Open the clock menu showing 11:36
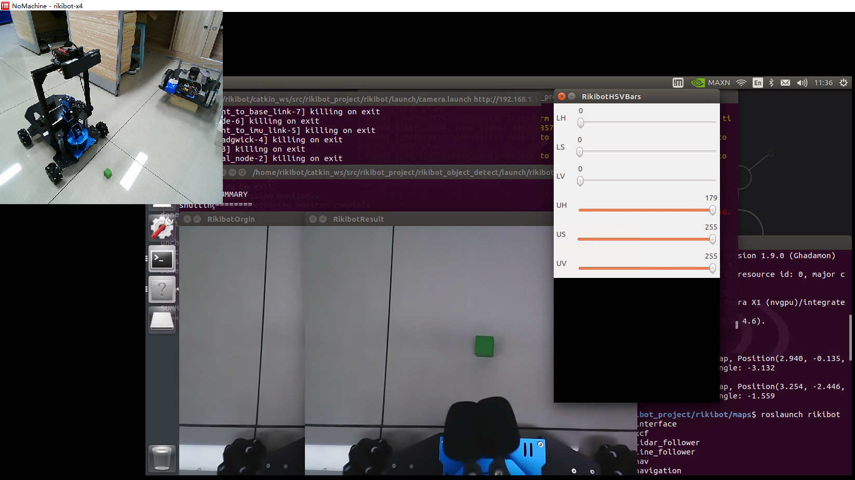Image resolution: width=855 pixels, height=480 pixels. pyautogui.click(x=823, y=82)
